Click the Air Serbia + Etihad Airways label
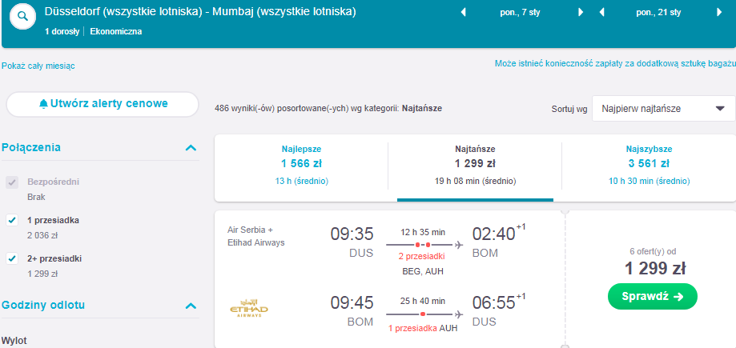The width and height of the screenshot is (736, 348). click(x=255, y=236)
